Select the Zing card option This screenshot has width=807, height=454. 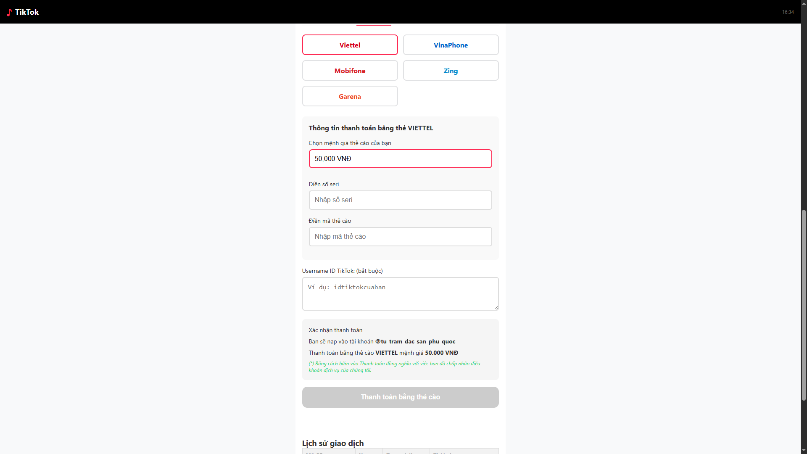tap(451, 71)
